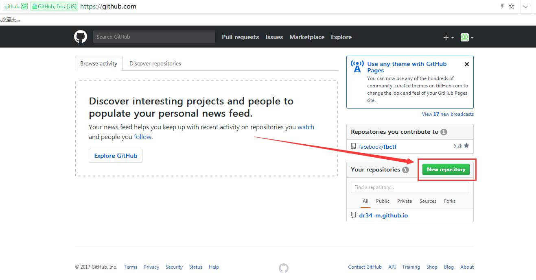536x280 pixels.
Task: Click the '5.2k' star count text
Action: point(458,145)
